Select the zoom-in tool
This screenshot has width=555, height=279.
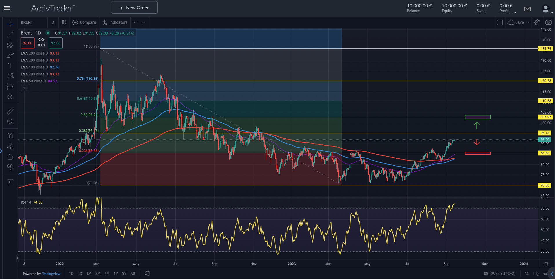click(10, 122)
